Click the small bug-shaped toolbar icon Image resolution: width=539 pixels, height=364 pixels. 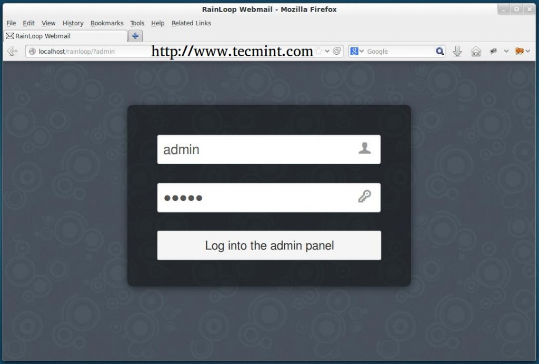[493, 51]
